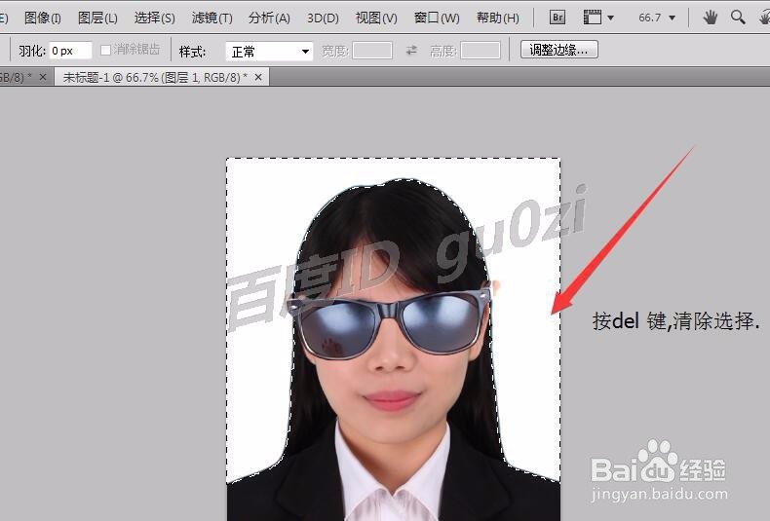770x521 pixels.
Task: Click the 高度 height input field
Action: [481, 51]
